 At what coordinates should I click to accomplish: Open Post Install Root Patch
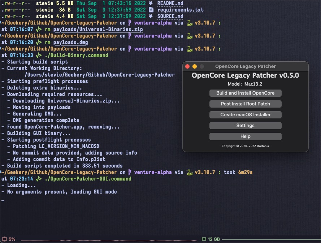[245, 104]
